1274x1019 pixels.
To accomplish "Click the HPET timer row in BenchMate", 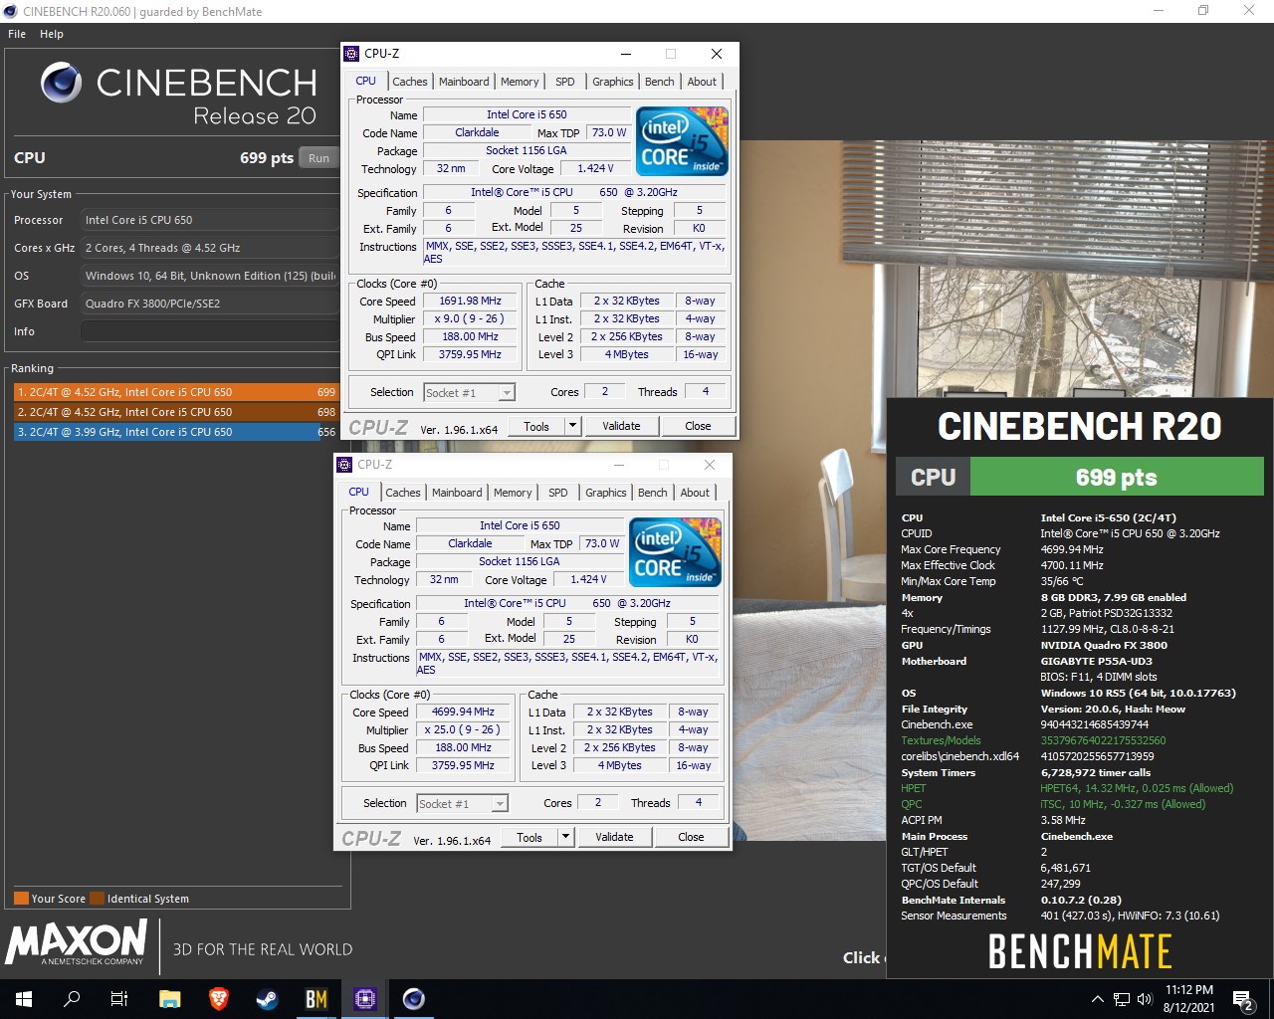I will [x=1067, y=788].
